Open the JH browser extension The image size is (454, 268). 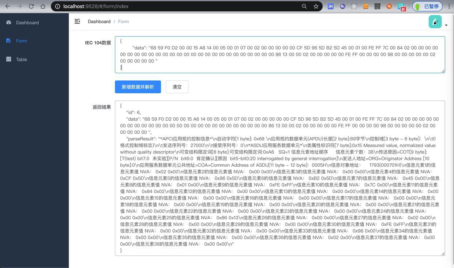coord(330,6)
